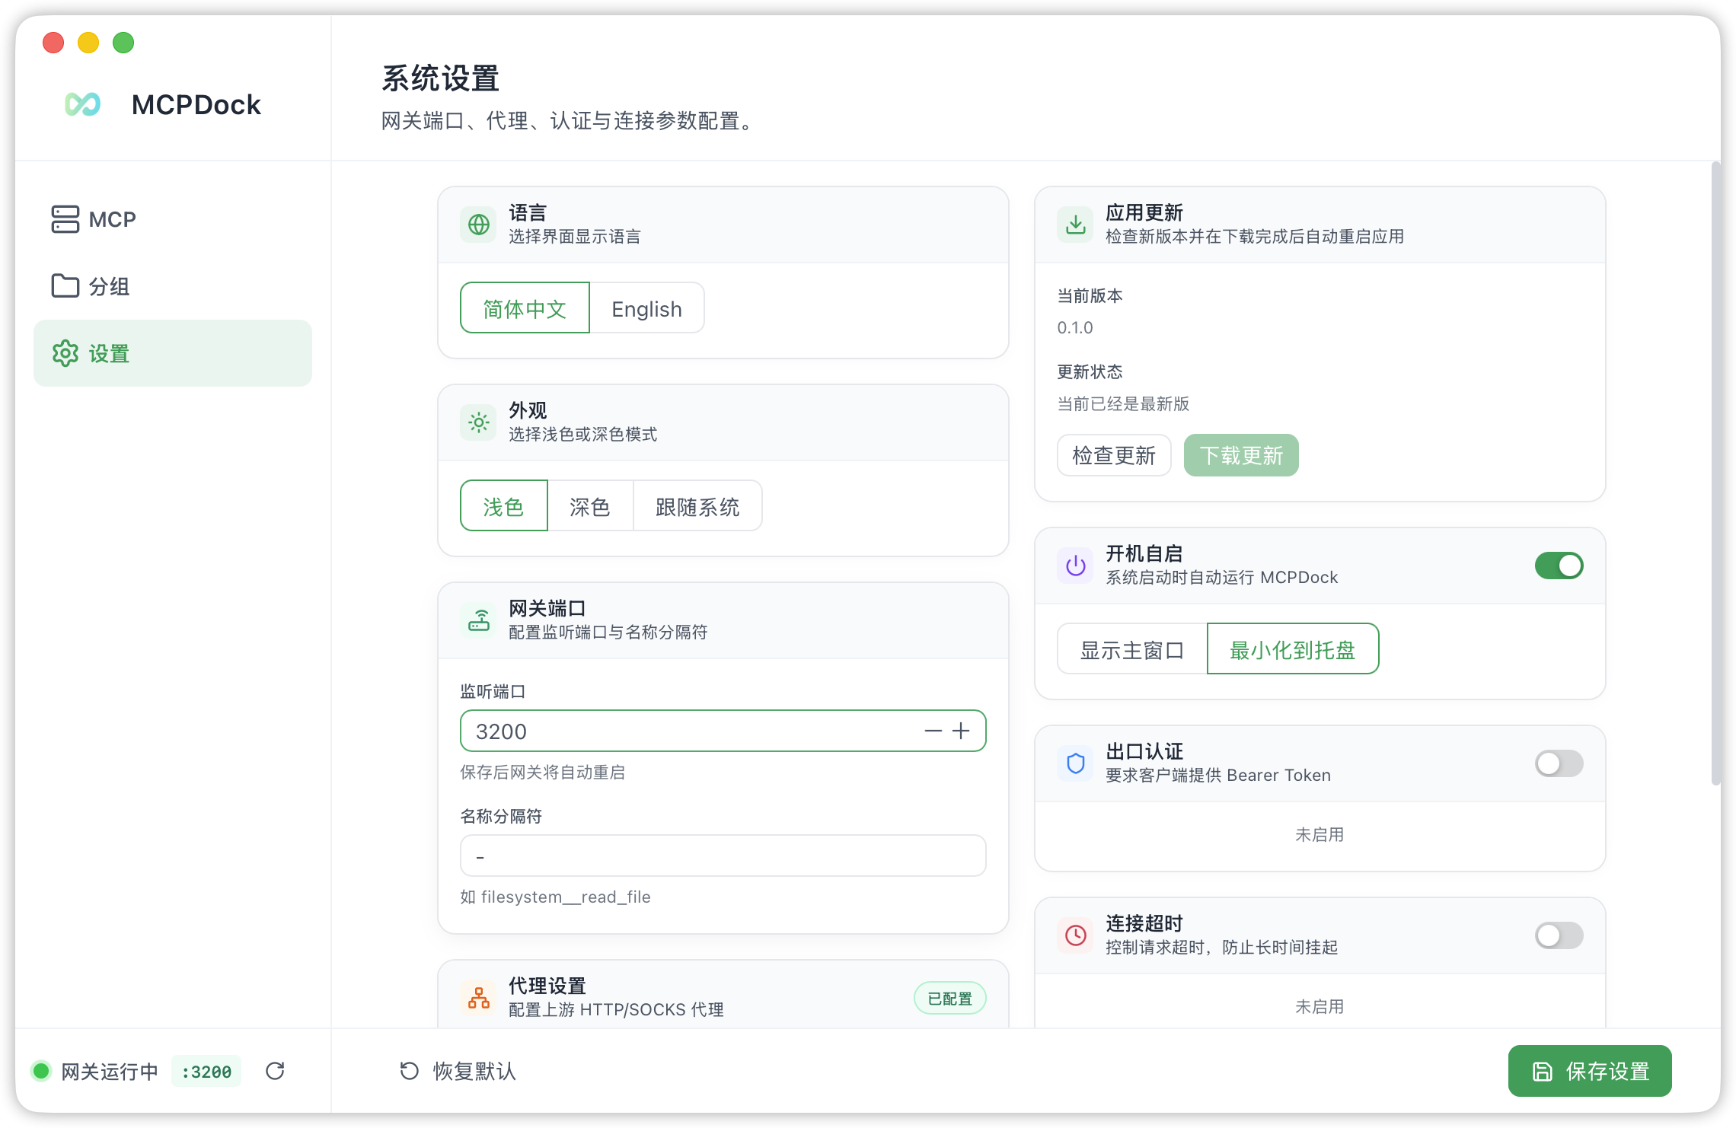
Task: Select 简体中文 language option
Action: (525, 308)
